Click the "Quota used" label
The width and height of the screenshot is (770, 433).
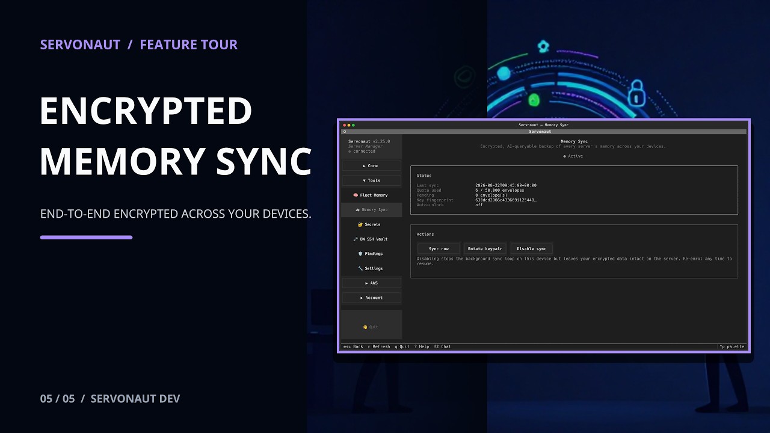429,191
